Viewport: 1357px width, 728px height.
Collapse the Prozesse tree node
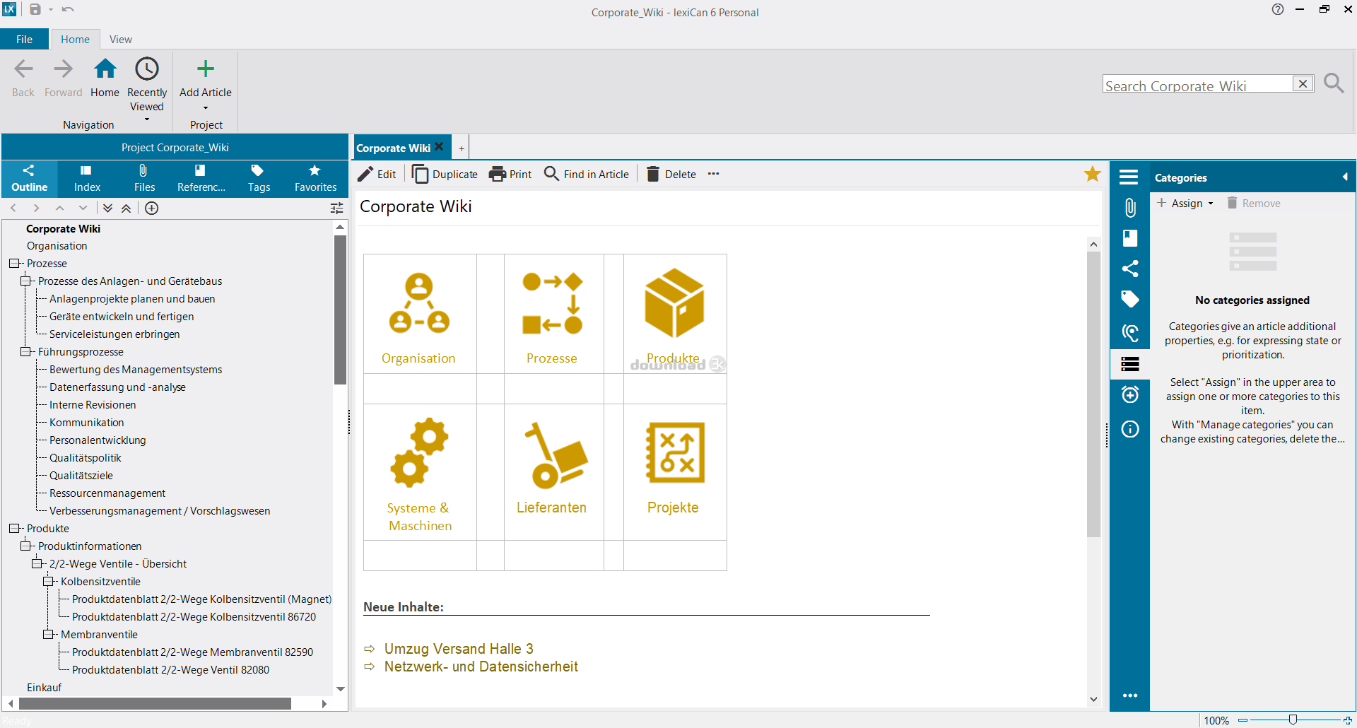(x=14, y=264)
